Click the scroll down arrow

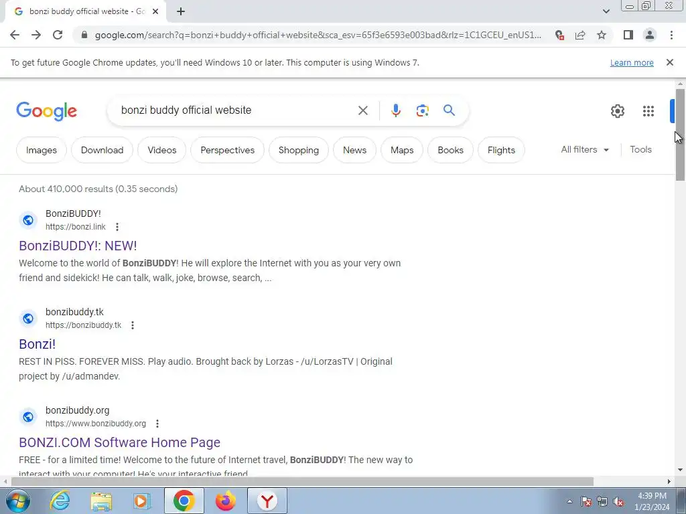[x=680, y=470]
